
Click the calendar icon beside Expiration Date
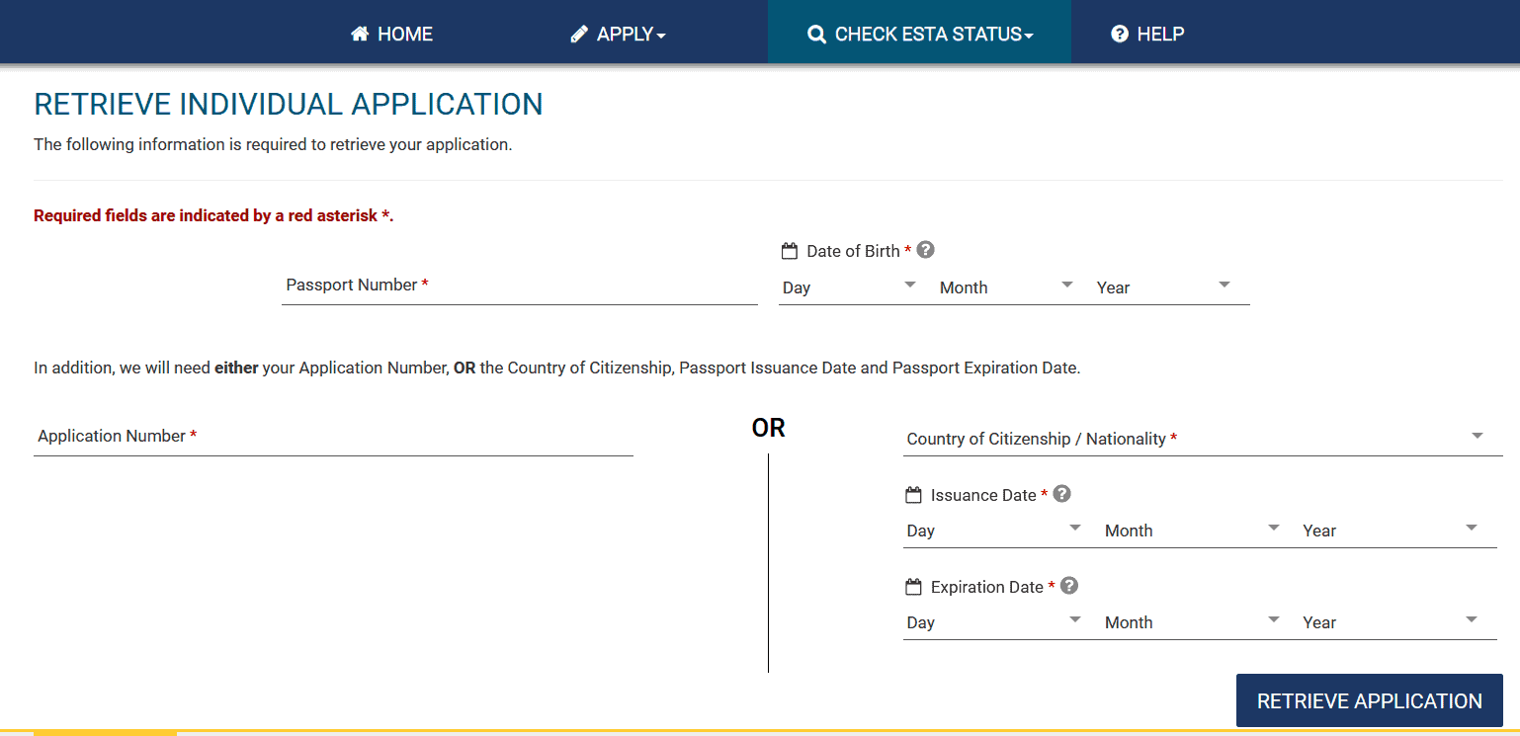coord(913,587)
